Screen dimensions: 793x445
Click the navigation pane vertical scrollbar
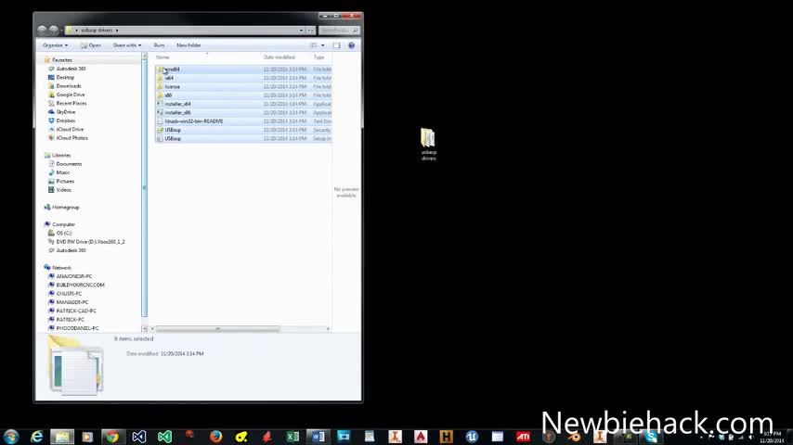[x=144, y=188]
